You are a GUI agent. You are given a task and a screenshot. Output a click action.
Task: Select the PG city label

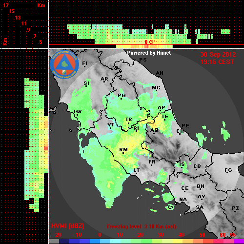[x=122, y=95]
